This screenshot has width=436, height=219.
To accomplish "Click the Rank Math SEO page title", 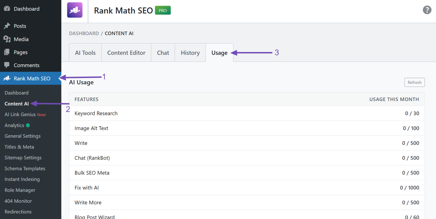I will pyautogui.click(x=123, y=10).
